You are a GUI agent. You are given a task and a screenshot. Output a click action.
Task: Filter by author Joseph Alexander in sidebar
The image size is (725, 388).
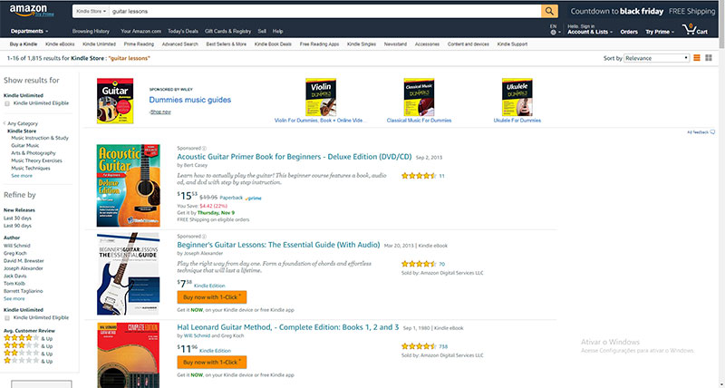tap(24, 268)
